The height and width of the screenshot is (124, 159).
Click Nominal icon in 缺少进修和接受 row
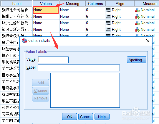[137, 23]
